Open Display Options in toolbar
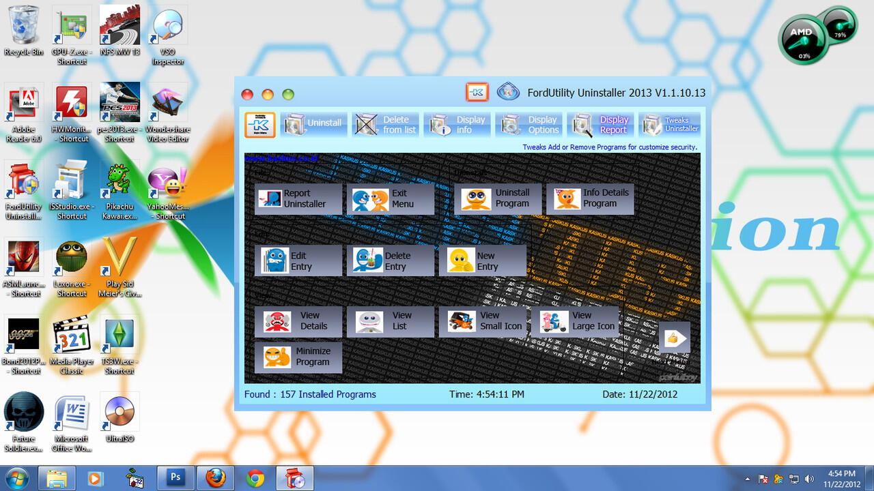The width and height of the screenshot is (874, 491). click(528, 124)
